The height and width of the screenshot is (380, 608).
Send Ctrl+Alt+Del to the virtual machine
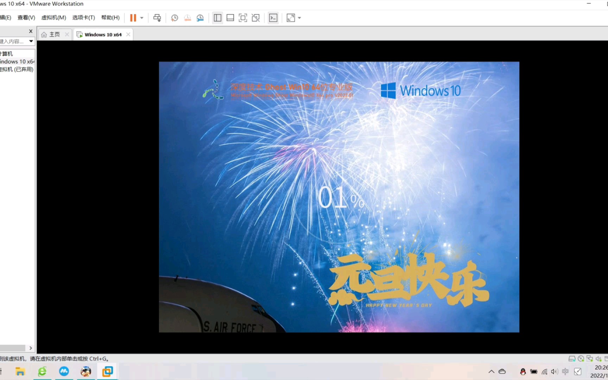point(157,18)
